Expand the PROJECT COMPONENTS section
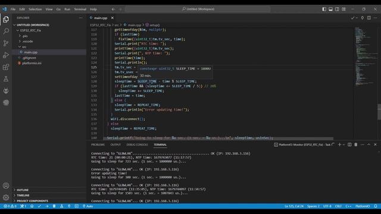Image resolution: width=381 pixels, height=214 pixels. [32, 201]
